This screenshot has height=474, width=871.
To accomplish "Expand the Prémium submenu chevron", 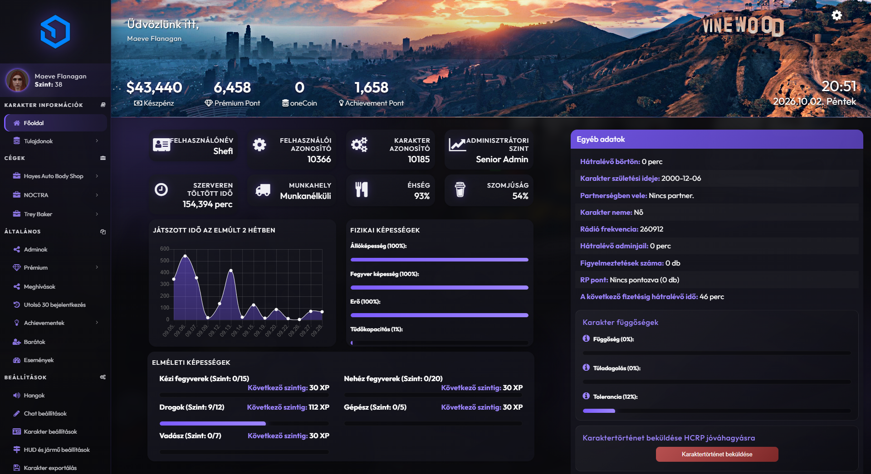I will (97, 267).
